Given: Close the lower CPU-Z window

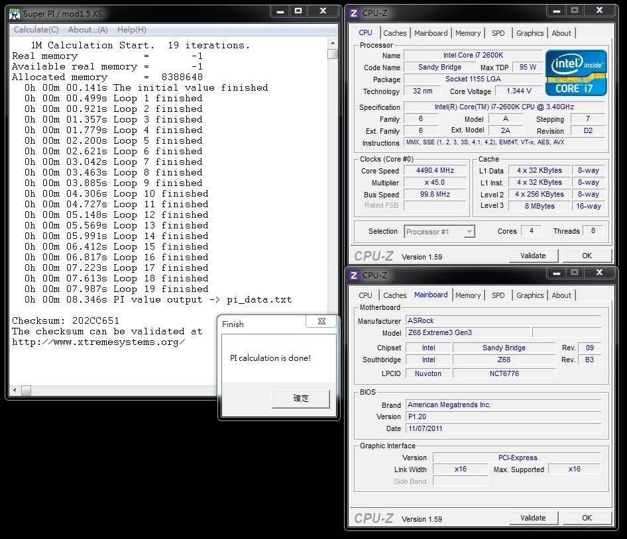Looking at the screenshot, I should click(599, 273).
